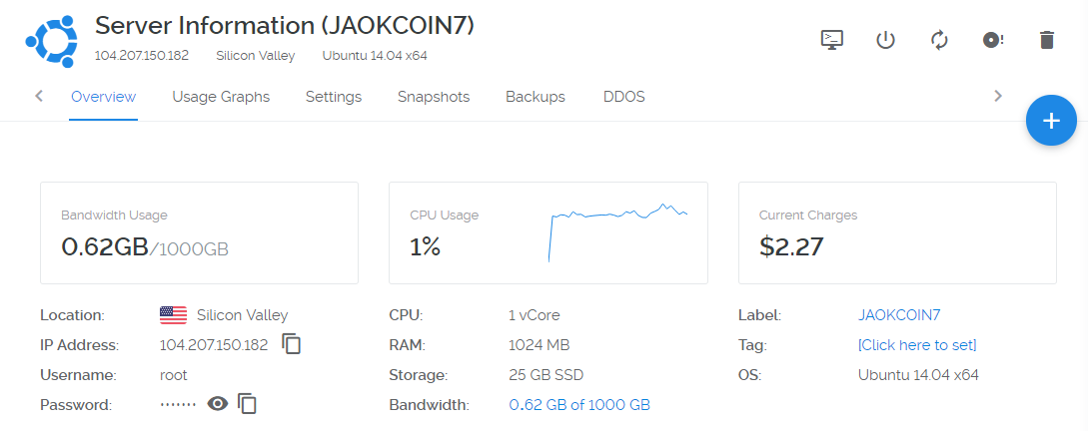Open the 0.62 GB of 1000 GB bandwidth link
This screenshot has height=431, width=1088.
(579, 405)
